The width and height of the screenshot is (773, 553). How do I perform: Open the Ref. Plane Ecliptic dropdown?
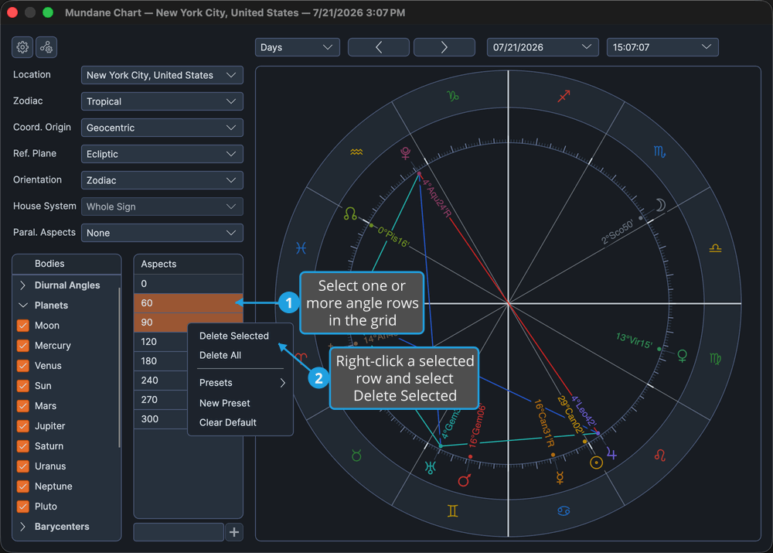(162, 154)
